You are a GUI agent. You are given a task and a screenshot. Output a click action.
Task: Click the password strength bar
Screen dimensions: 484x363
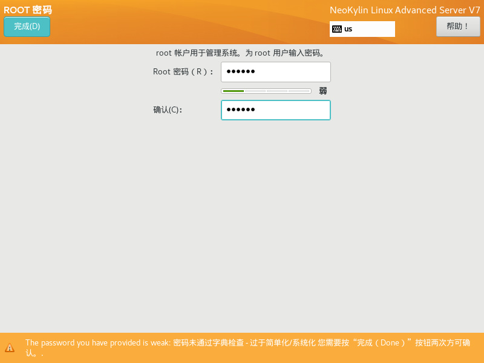pos(266,91)
